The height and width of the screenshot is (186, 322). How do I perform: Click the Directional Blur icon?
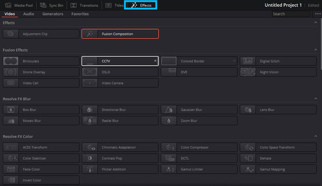pyautogui.click(x=90, y=110)
